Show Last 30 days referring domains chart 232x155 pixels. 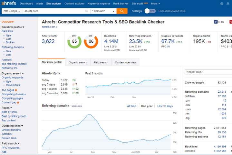tap(165, 106)
